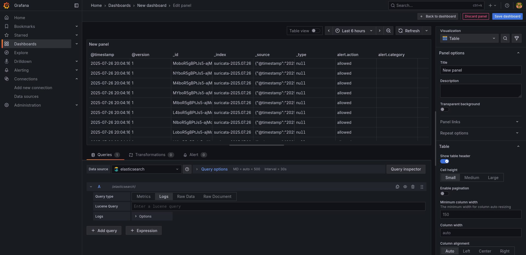The image size is (526, 255).
Task: Open the elasticsearch data source dropdown
Action: (x=146, y=169)
